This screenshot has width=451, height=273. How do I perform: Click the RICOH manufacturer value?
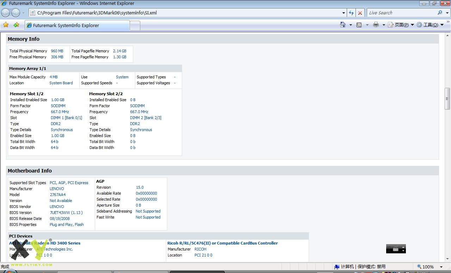pos(200,249)
